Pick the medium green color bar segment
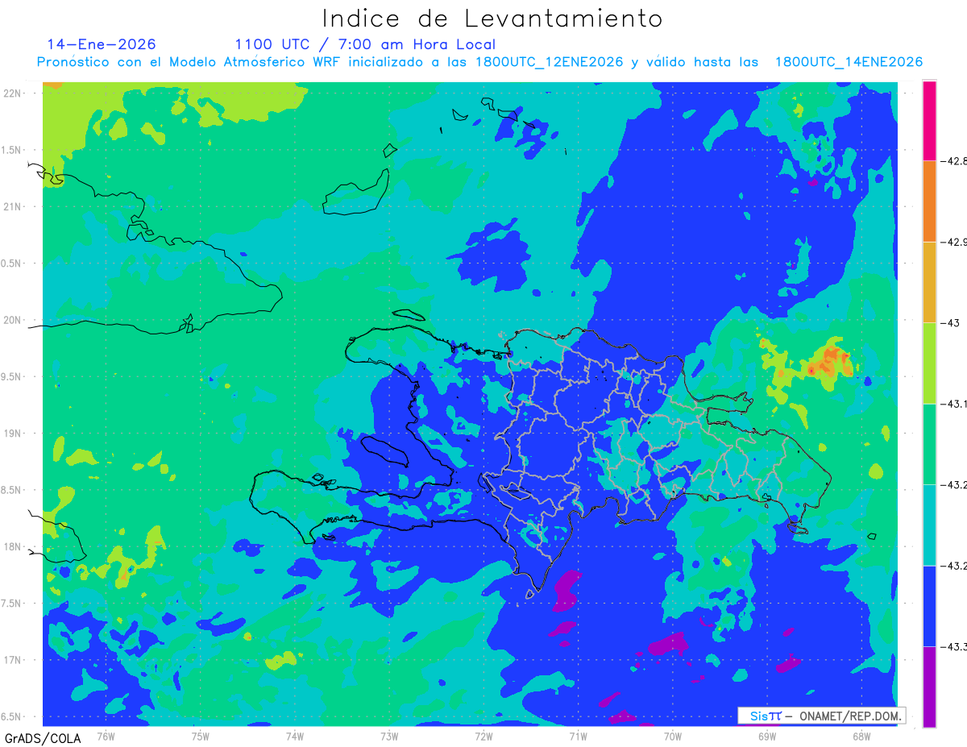967x747 pixels. pyautogui.click(x=929, y=444)
